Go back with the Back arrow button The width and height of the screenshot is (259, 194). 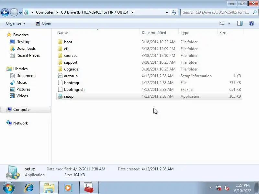5,12
